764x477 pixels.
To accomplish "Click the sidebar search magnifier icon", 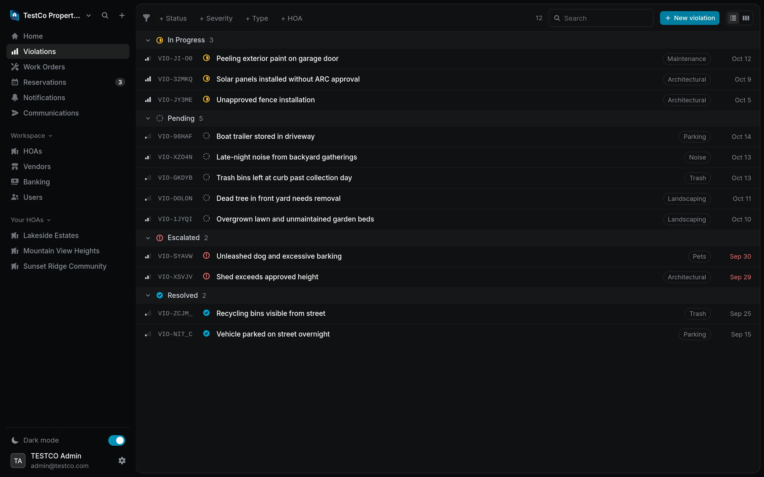I will [105, 15].
